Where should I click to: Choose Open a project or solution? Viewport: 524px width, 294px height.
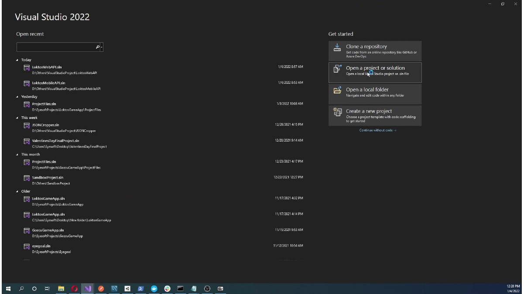point(375,72)
